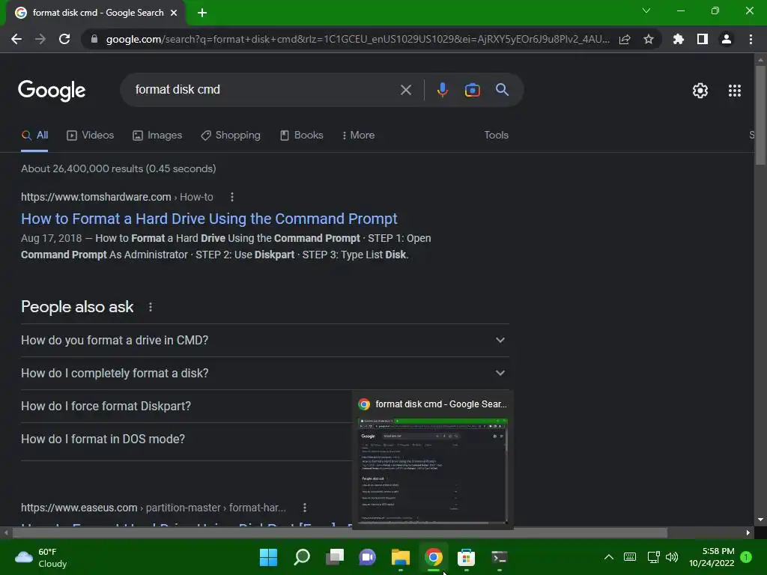Go back to the previous page
The image size is (767, 575).
coord(16,39)
